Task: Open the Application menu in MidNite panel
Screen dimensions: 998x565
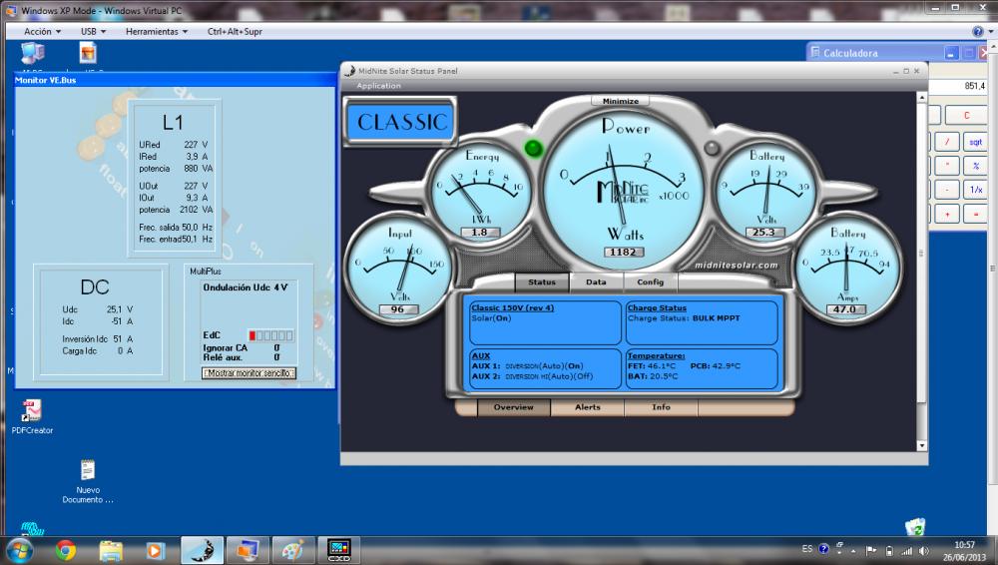Action: [378, 86]
